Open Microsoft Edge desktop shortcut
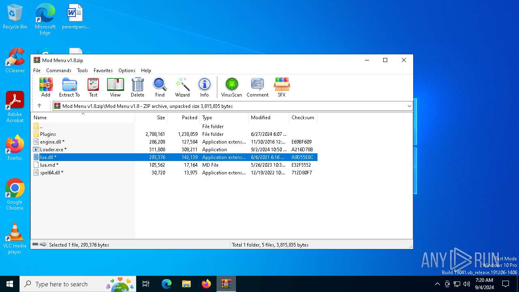Image resolution: width=519 pixels, height=292 pixels. 45,19
